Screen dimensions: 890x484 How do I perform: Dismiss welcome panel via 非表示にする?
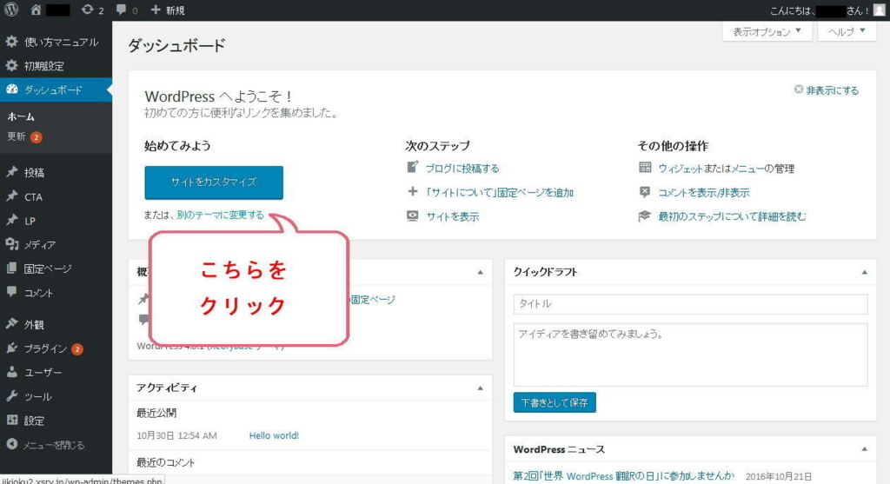(827, 90)
